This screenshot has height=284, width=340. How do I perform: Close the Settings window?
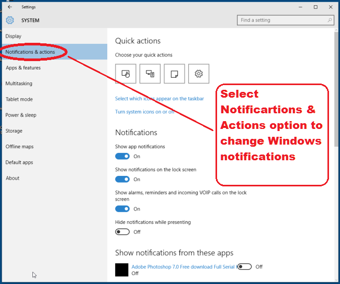pyautogui.click(x=331, y=7)
